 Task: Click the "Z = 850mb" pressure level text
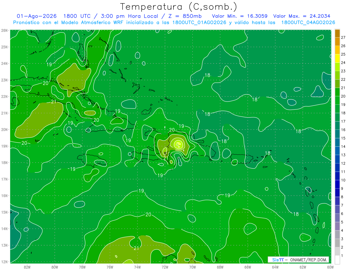[185, 16]
